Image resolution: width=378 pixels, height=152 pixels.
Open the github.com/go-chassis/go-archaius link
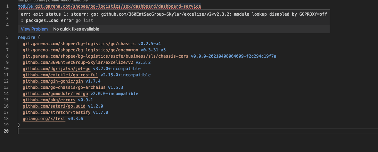(64, 87)
